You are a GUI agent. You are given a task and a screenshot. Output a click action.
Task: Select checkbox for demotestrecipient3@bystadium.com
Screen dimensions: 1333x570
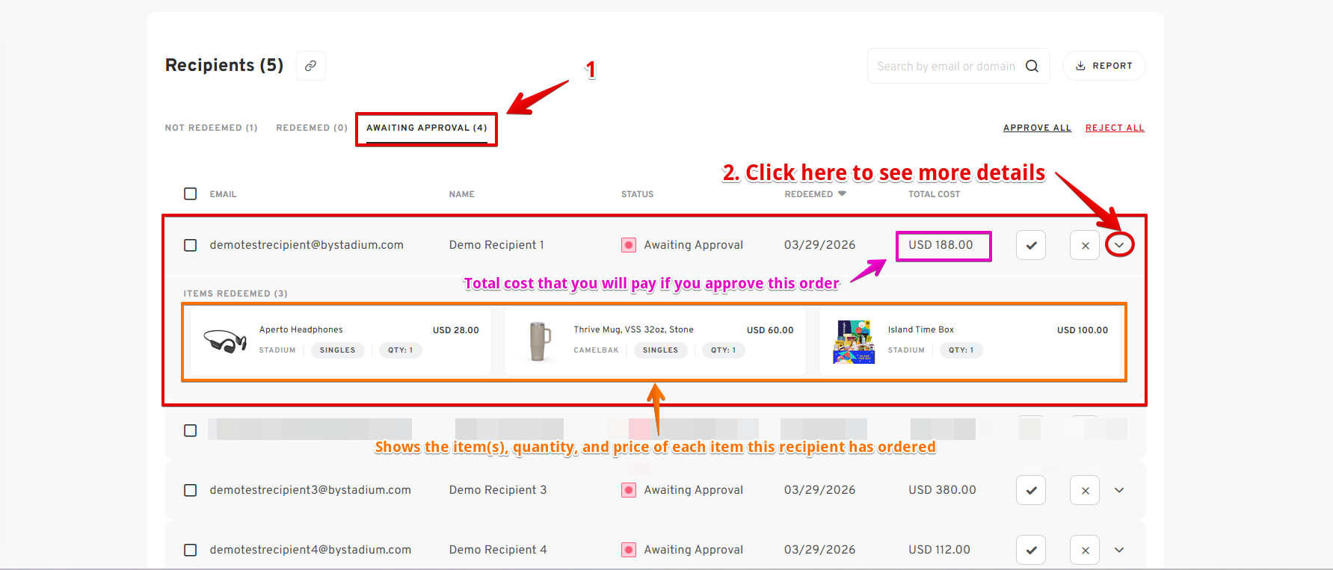[191, 490]
